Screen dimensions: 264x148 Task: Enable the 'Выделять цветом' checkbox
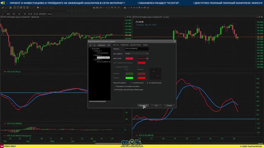pos(115,67)
